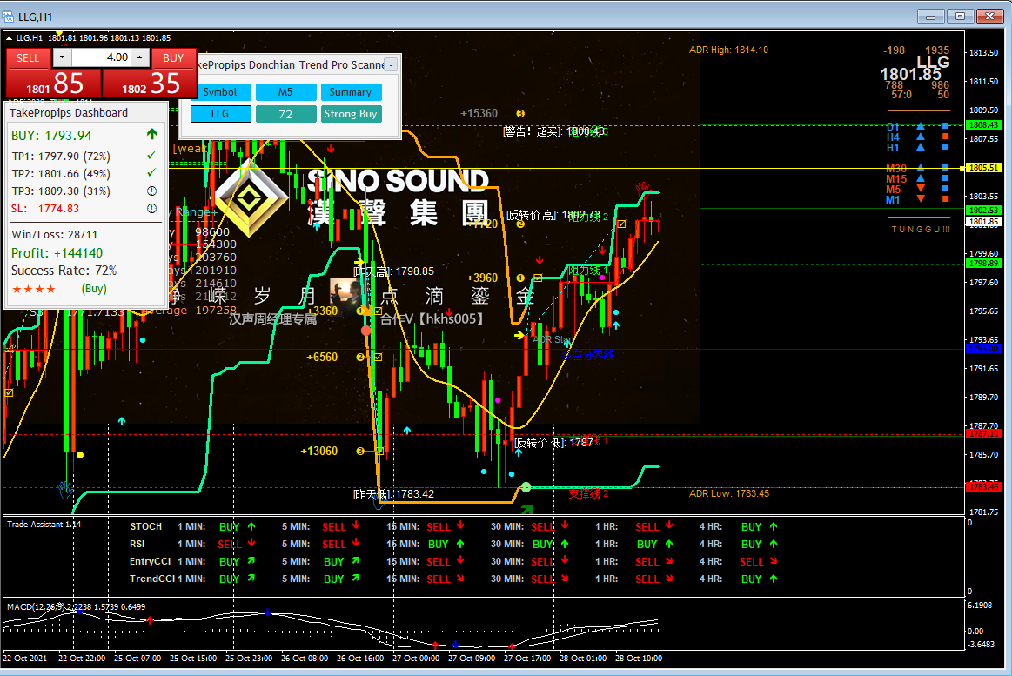1012x676 pixels.
Task: Click the ADR High: 1814.10 label
Action: tap(728, 50)
